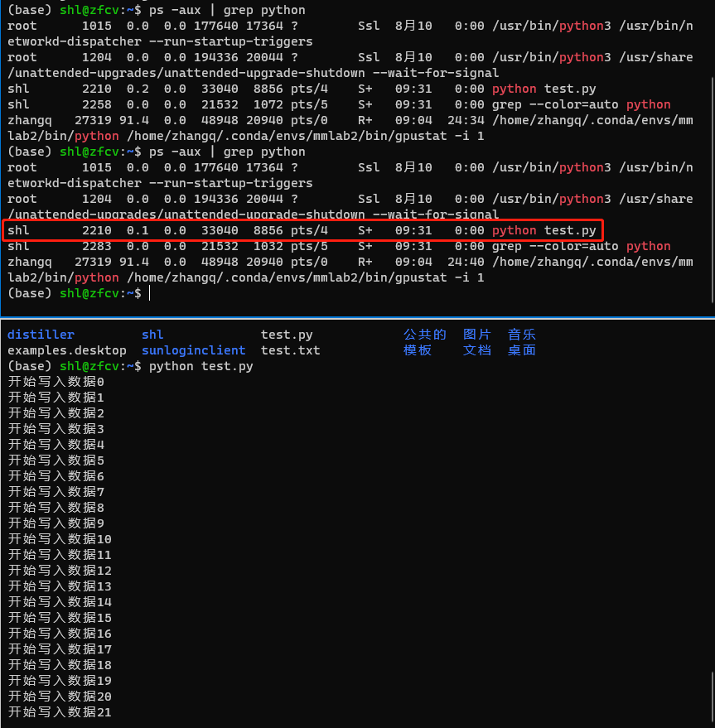
Task: Click the upper terminal pane's scrollbar
Action: point(713,190)
